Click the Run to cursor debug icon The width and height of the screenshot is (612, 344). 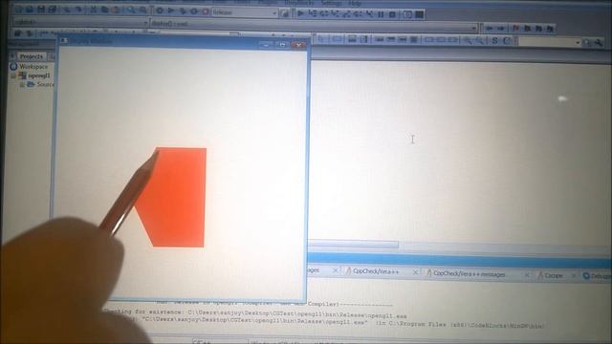[313, 13]
